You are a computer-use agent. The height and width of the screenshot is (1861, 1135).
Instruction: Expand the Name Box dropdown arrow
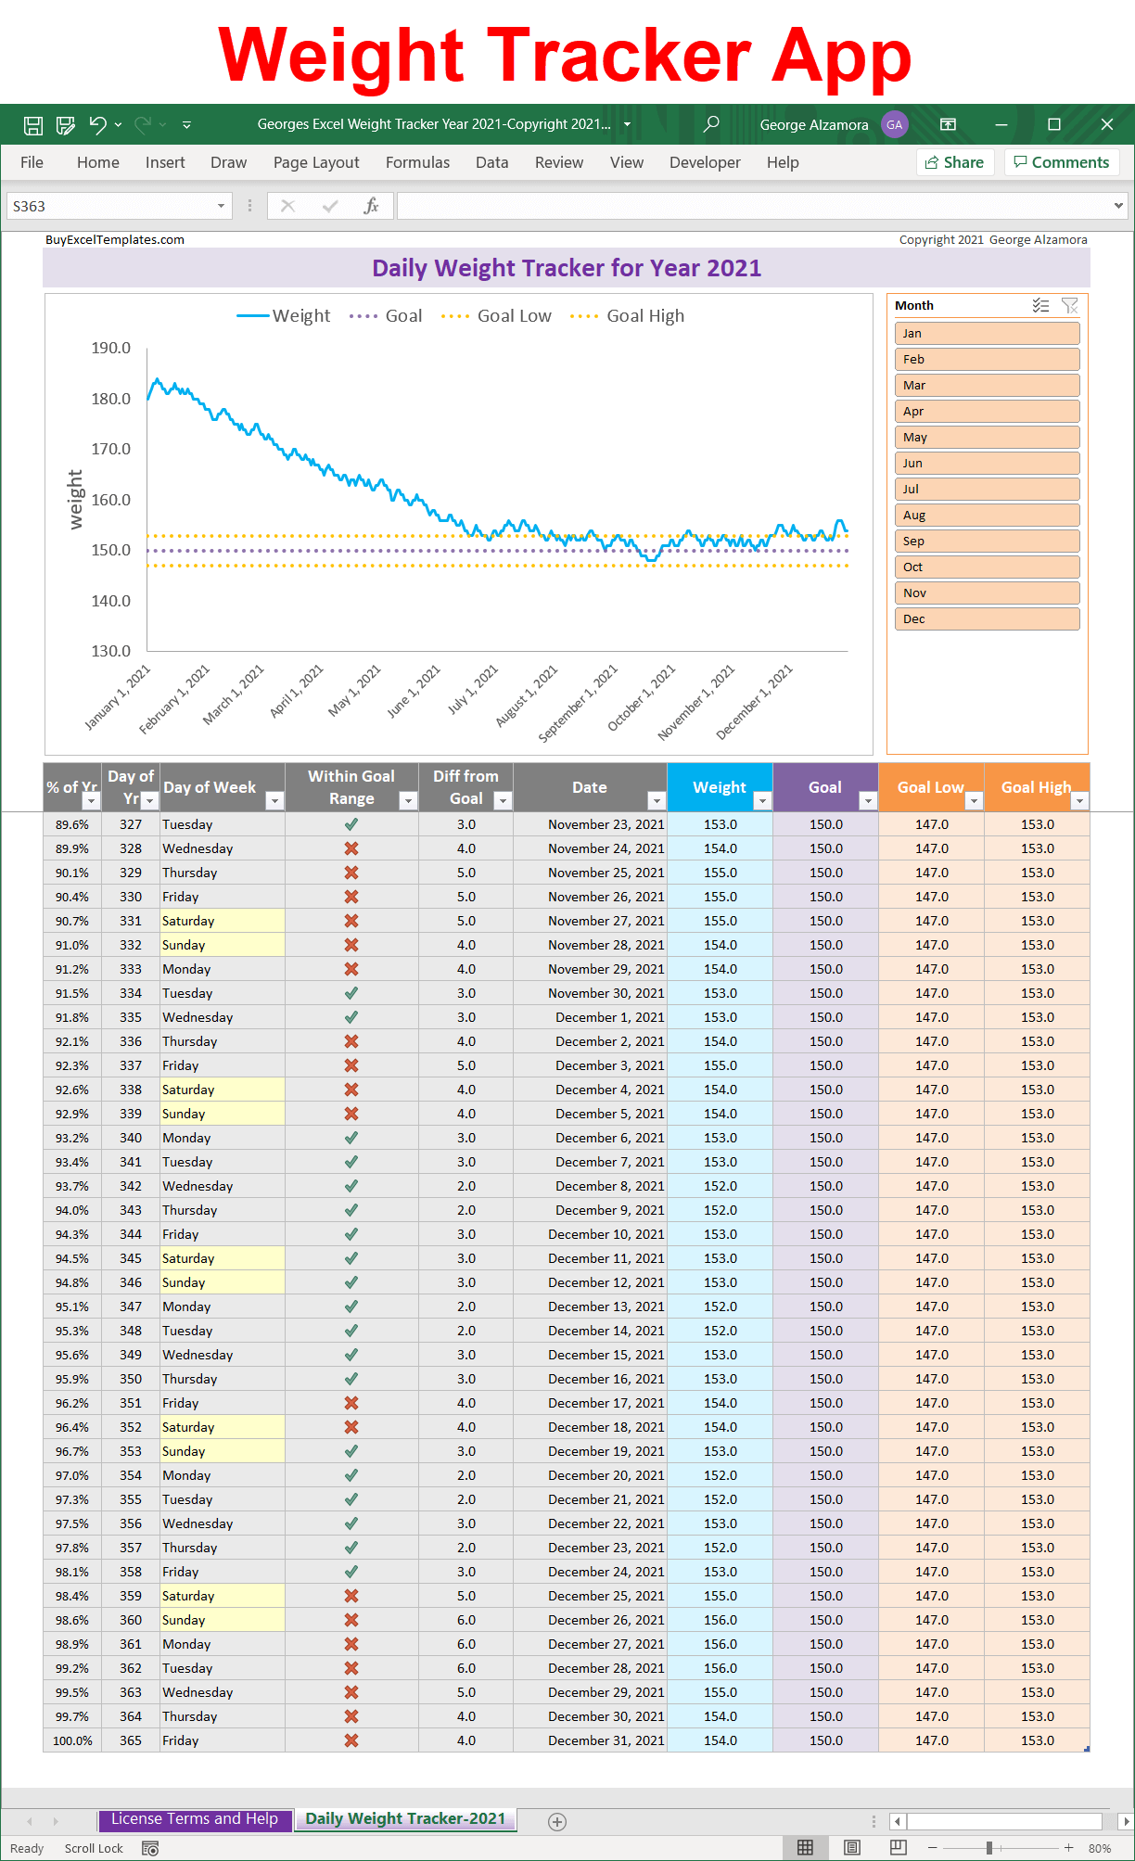(x=221, y=206)
